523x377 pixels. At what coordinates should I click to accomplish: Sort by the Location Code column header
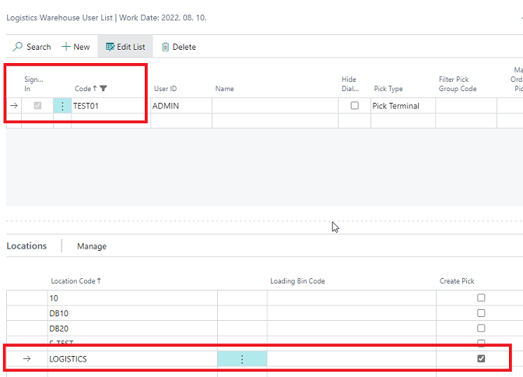(x=75, y=280)
